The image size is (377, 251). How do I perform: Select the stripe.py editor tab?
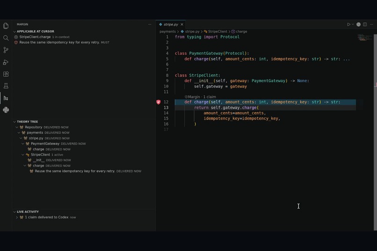coord(171,24)
